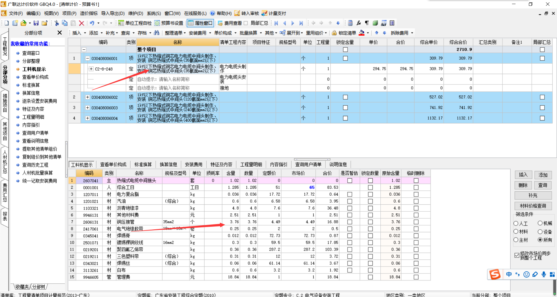Go to first record navigation icon
Viewport: 557px width, 297px height.
coord(276,23)
